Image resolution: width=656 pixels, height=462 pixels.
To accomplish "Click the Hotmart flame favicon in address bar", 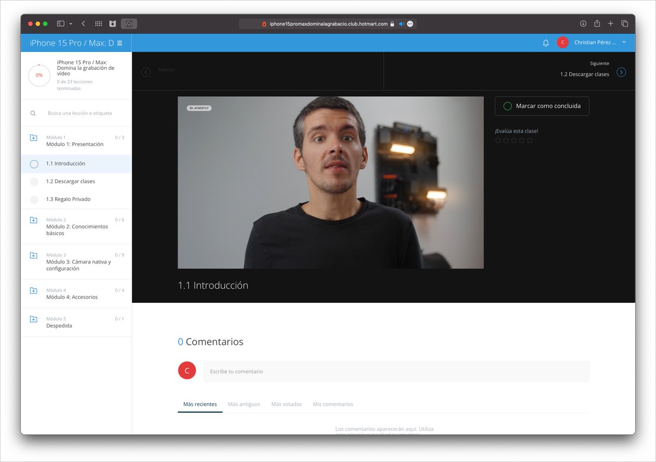I will pyautogui.click(x=264, y=24).
